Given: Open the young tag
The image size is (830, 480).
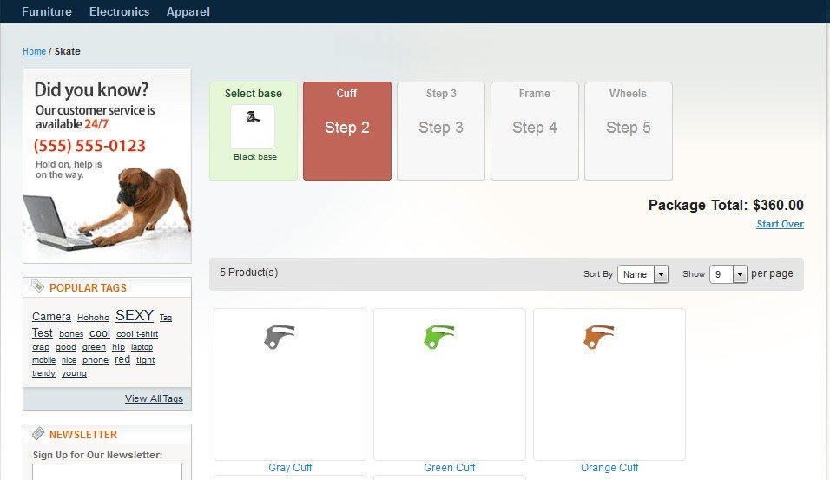Looking at the screenshot, I should point(74,373).
